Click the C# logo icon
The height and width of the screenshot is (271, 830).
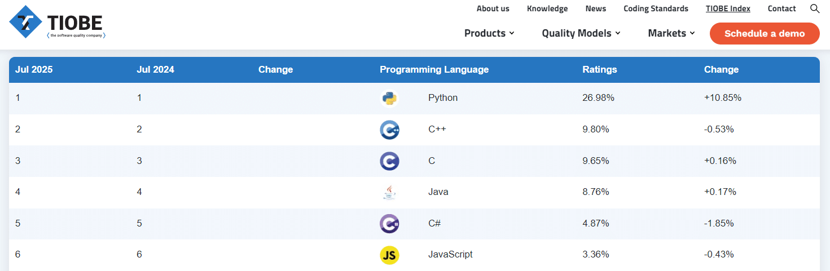[x=389, y=224]
